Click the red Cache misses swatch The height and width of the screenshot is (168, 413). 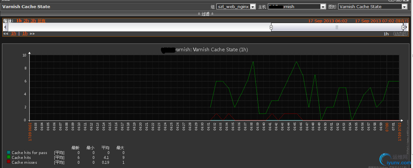[x=8, y=162]
